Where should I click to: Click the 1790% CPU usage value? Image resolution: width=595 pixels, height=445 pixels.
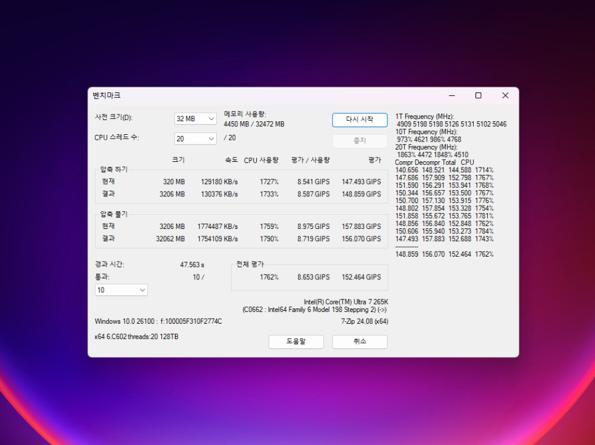(269, 239)
